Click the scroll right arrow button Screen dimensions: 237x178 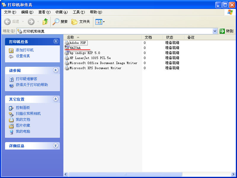tap(233, 174)
